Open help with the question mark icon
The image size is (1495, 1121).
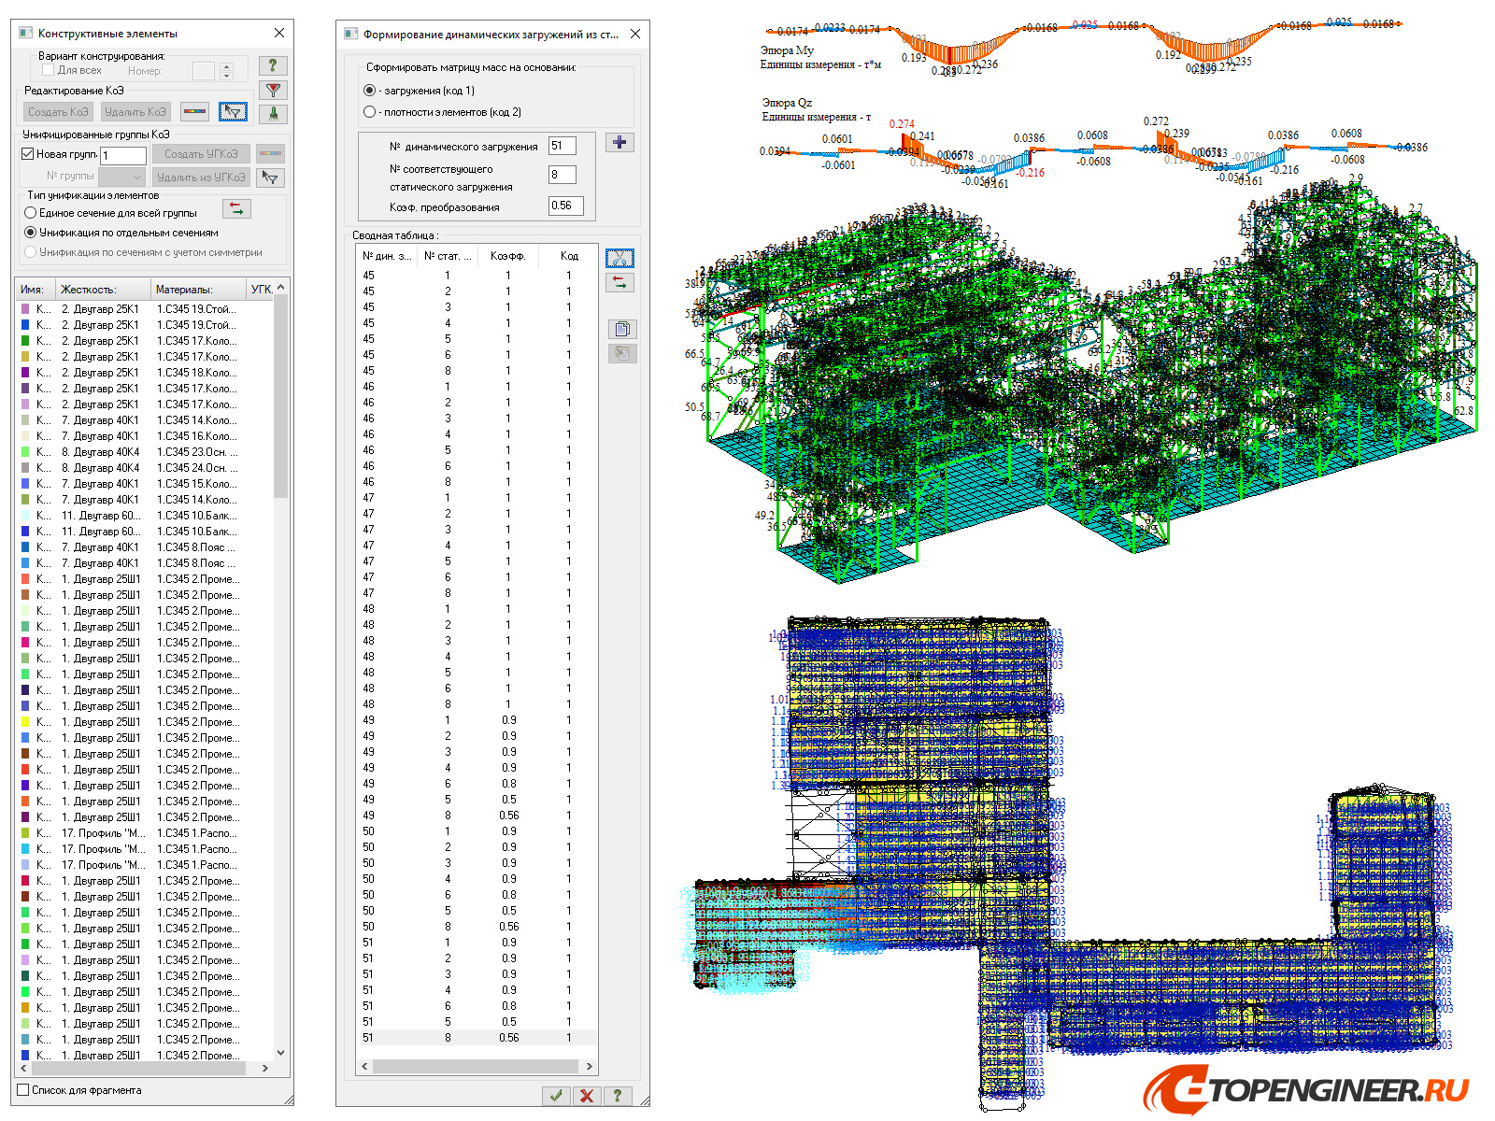point(273,67)
